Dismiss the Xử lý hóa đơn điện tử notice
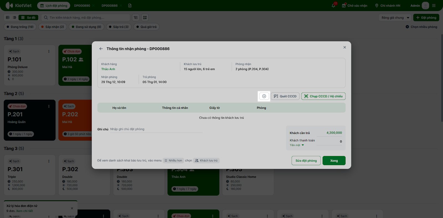The height and width of the screenshot is (218, 443). click(x=72, y=208)
